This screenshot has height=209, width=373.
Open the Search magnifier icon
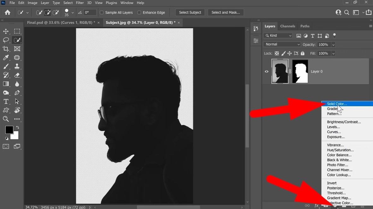coord(346,12)
